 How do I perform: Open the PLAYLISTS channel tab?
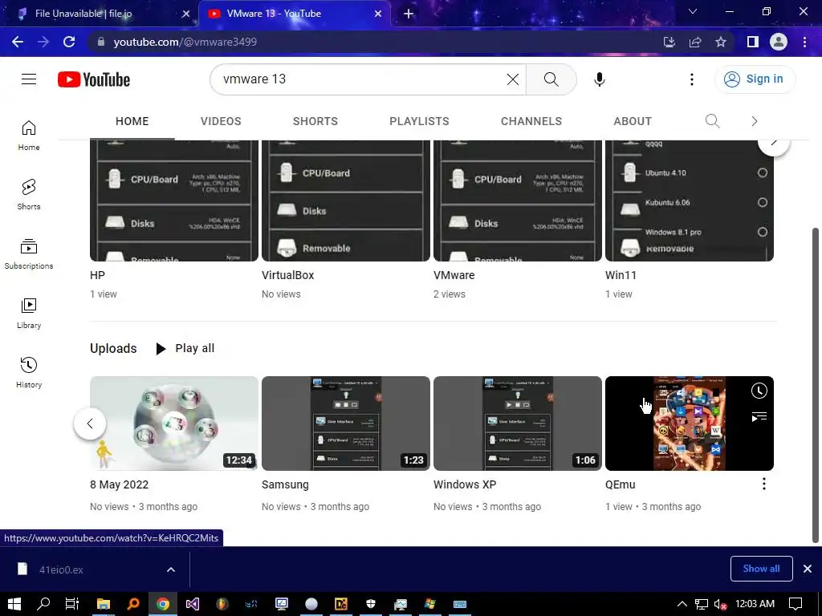point(419,121)
